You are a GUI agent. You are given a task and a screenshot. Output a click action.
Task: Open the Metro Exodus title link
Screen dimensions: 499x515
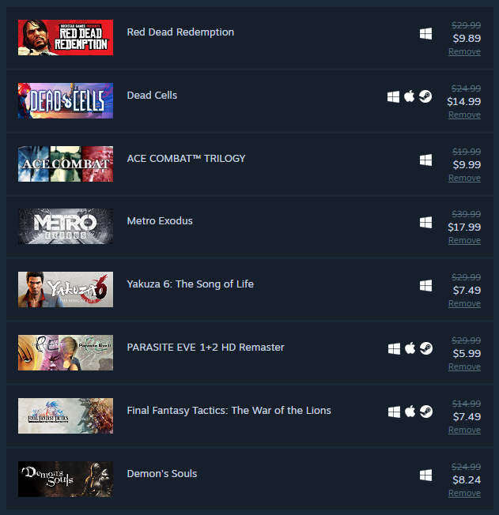click(x=160, y=220)
